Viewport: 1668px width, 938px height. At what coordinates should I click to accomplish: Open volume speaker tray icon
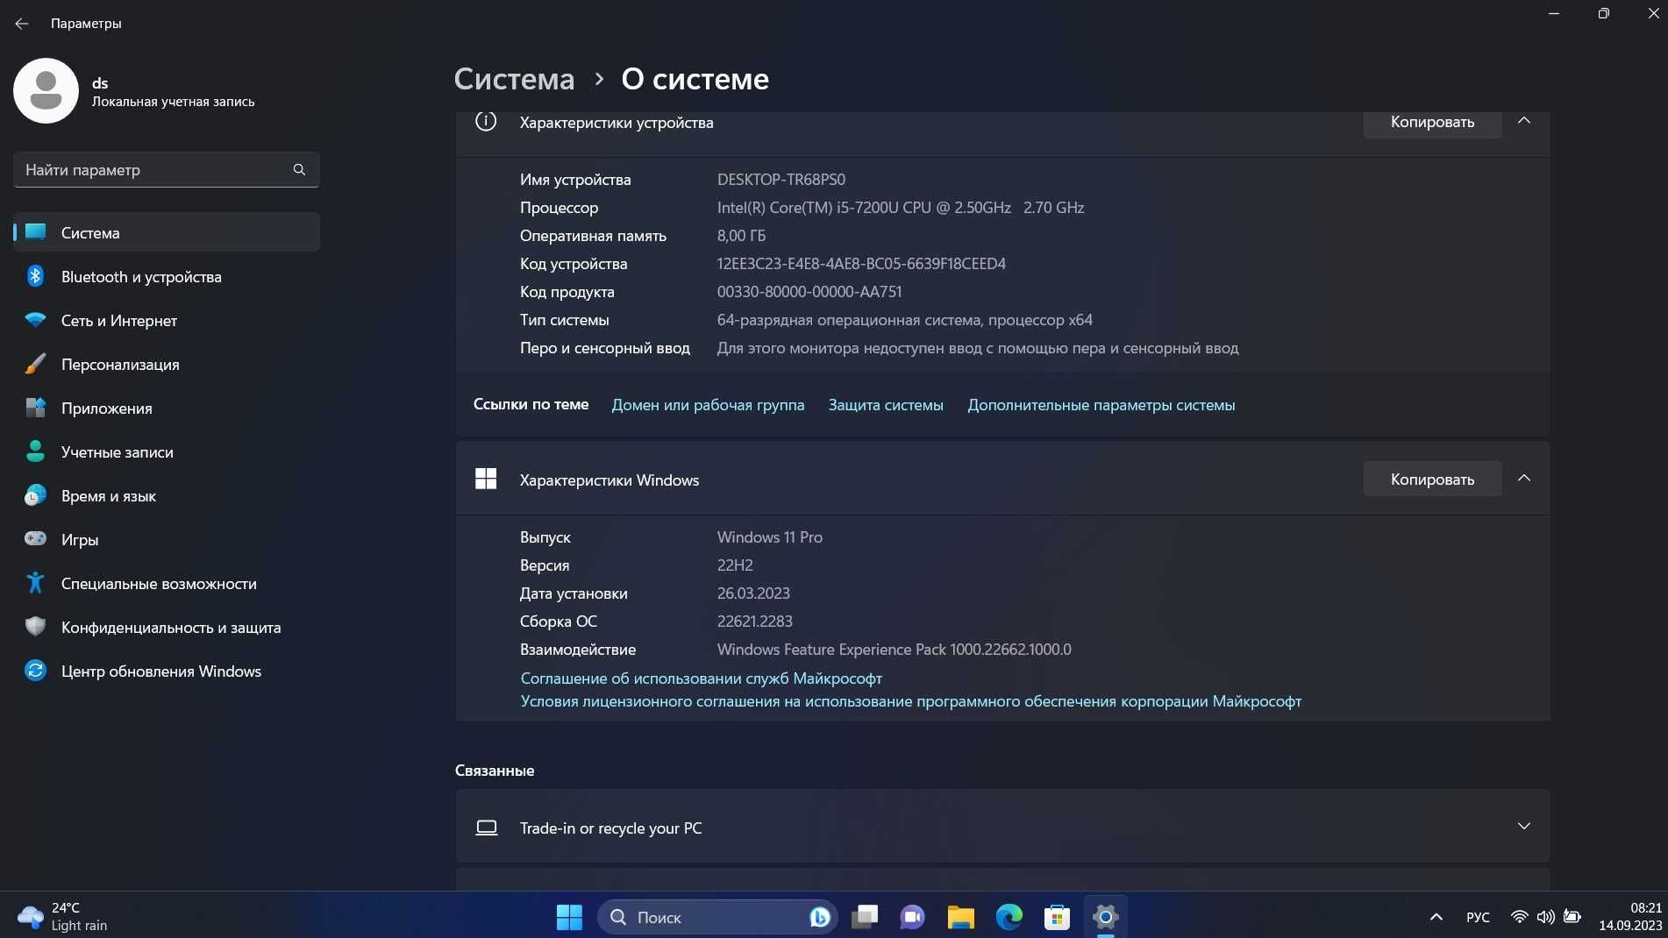(x=1545, y=917)
